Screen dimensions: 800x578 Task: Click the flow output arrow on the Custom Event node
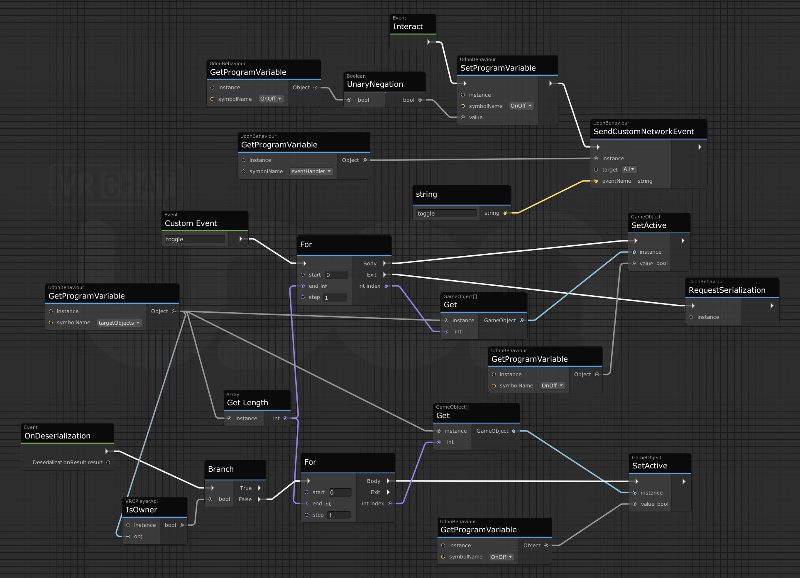pyautogui.click(x=241, y=239)
